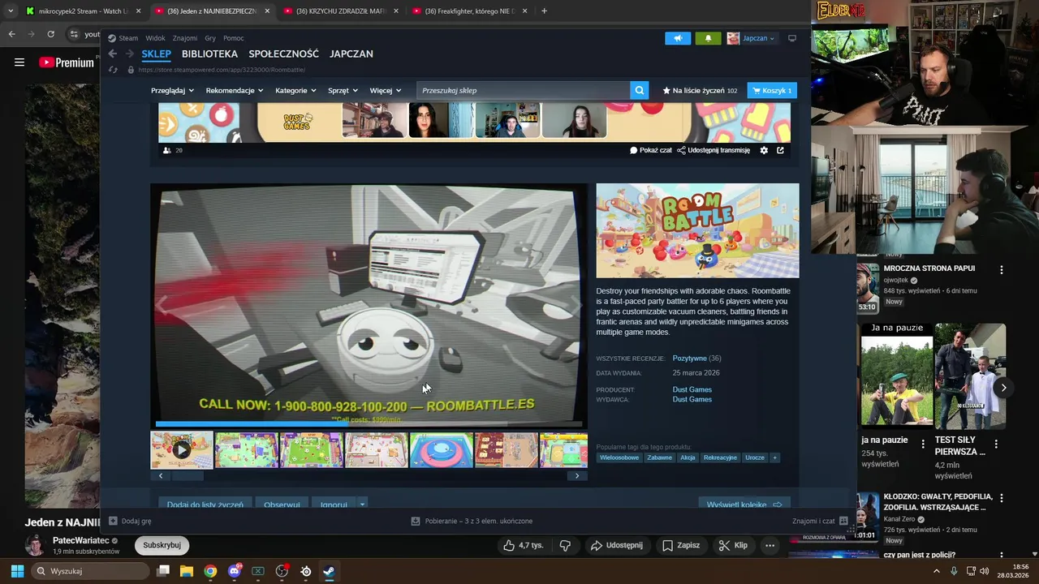Open options for MROCZNA STRONA PAPUI video
Screen dimensions: 1039x584
[1002, 269]
